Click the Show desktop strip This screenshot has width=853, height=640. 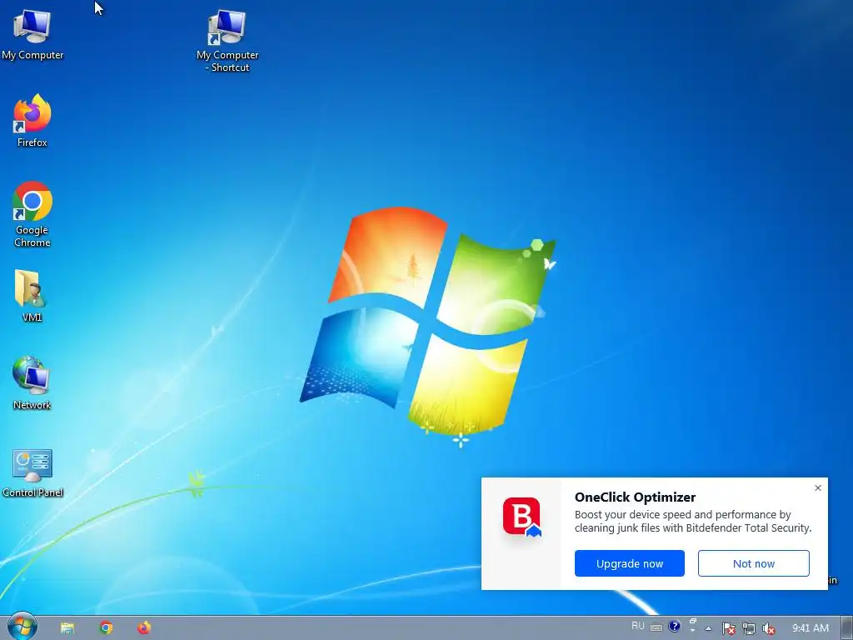tap(846, 628)
